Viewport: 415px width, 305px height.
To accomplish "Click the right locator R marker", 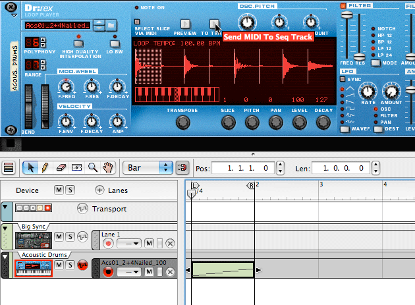I will coord(250,186).
